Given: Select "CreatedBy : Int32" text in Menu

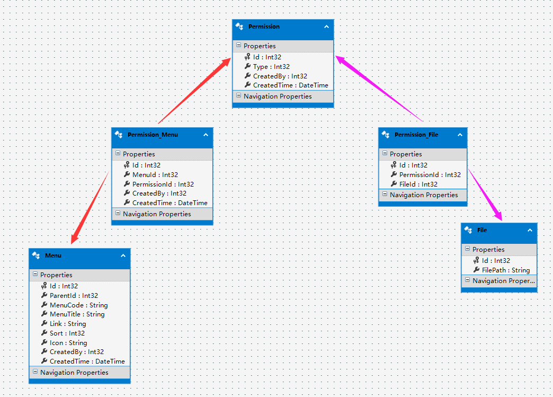Looking at the screenshot, I should click(77, 352).
